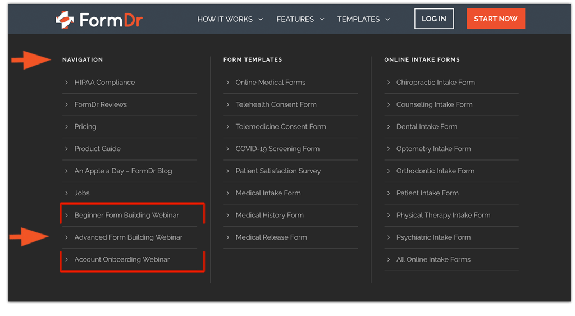
Task: Click the chevron beside Pricing
Action: [x=66, y=126]
